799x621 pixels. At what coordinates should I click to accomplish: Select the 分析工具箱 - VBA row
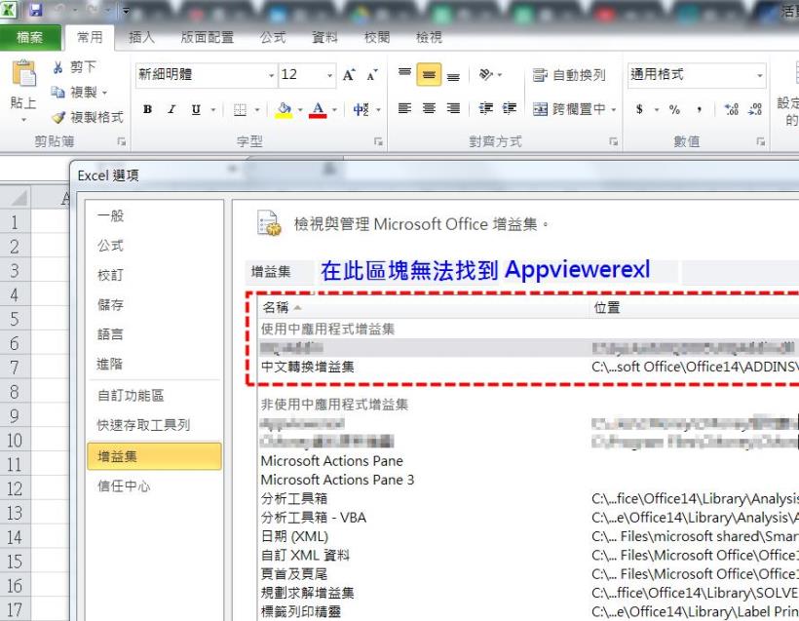point(528,518)
